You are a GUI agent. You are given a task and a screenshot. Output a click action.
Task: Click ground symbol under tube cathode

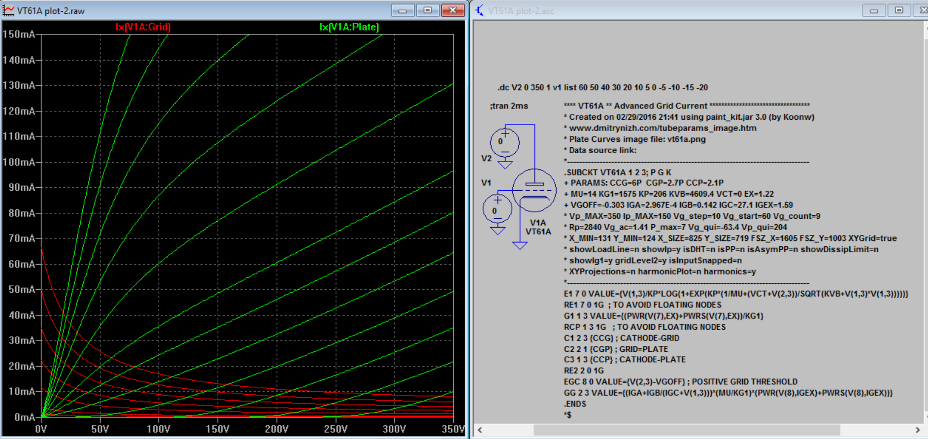click(x=520, y=245)
